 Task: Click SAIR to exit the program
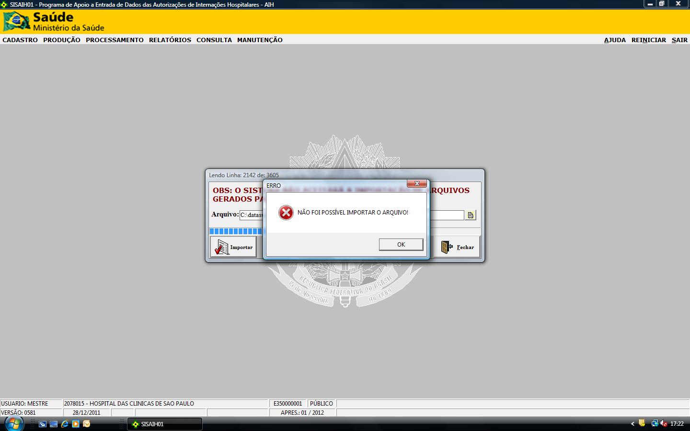(679, 40)
